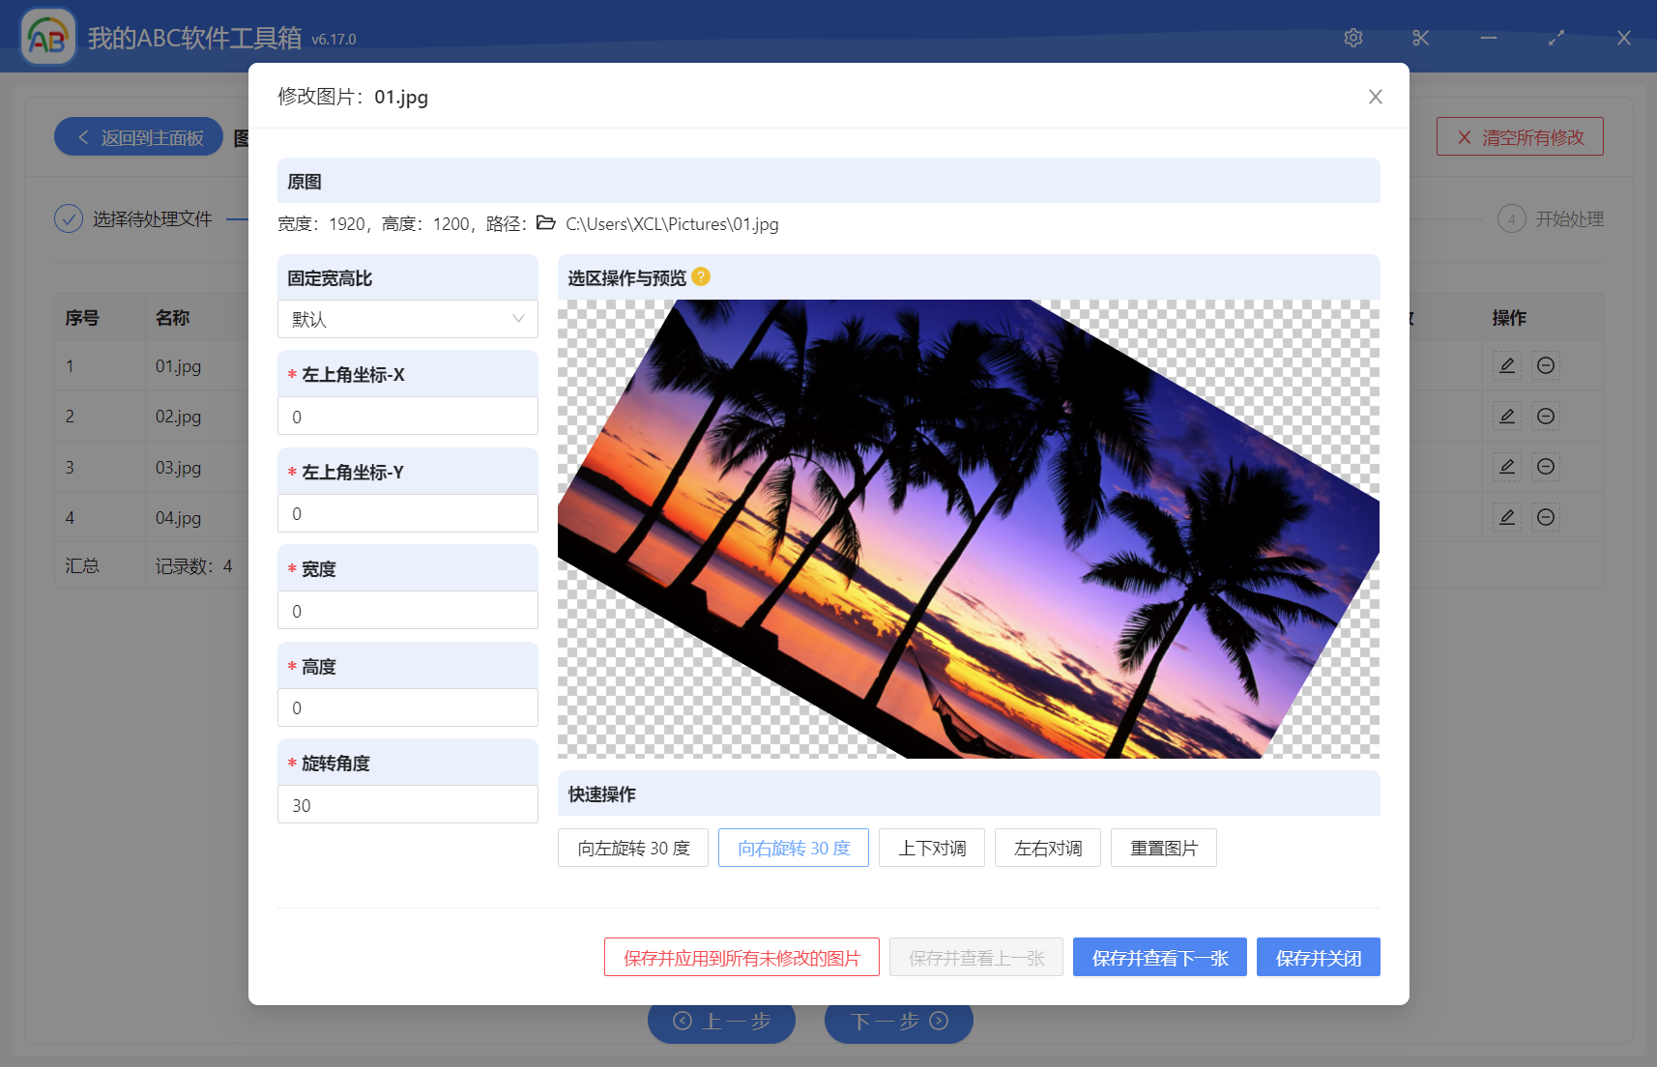Select the 开始处理 step 4
Viewport: 1657px width, 1067px height.
click(x=1551, y=219)
